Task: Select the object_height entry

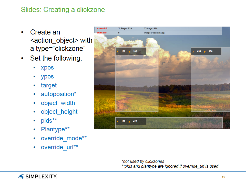Action: click(59, 112)
